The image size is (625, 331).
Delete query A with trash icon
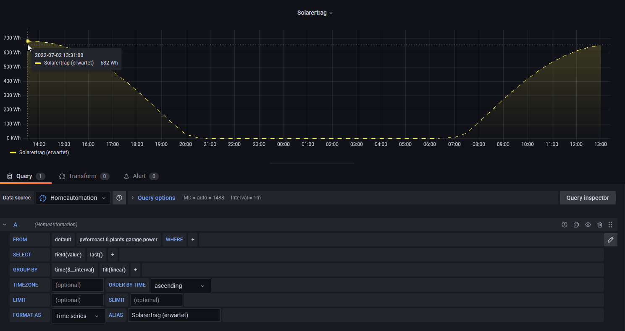600,225
